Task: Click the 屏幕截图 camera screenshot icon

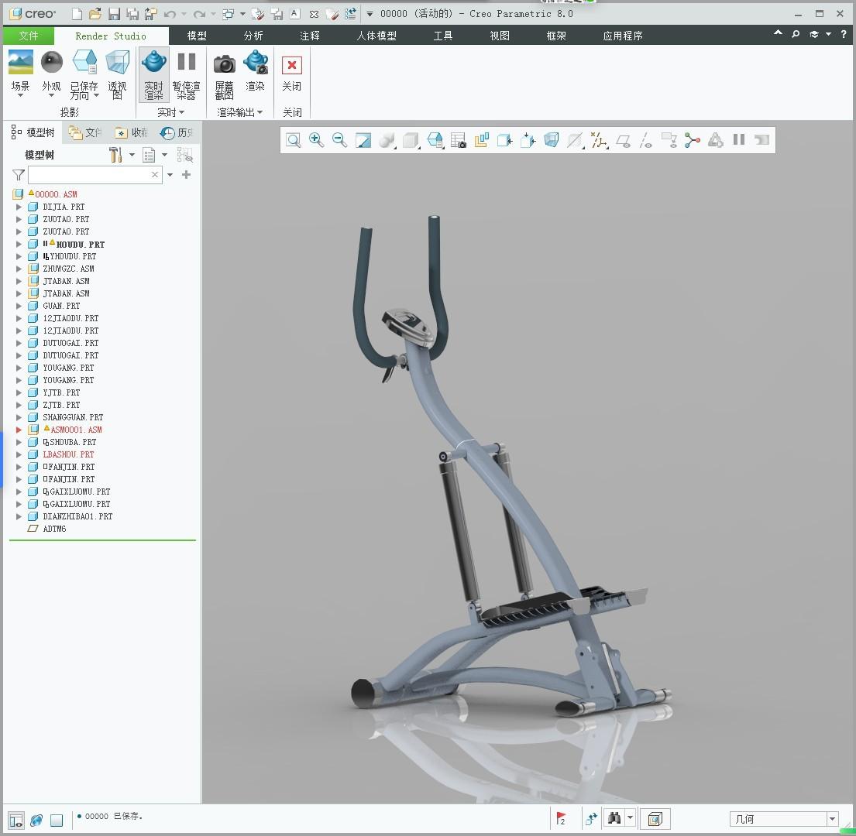Action: tap(225, 65)
